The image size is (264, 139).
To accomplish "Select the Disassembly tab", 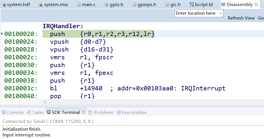I will 240,5.
